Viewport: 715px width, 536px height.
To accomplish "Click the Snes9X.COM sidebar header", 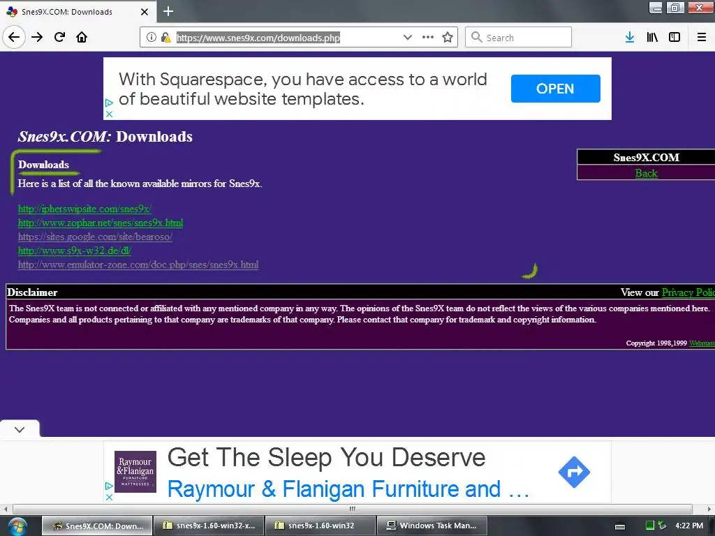I will coord(646,158).
